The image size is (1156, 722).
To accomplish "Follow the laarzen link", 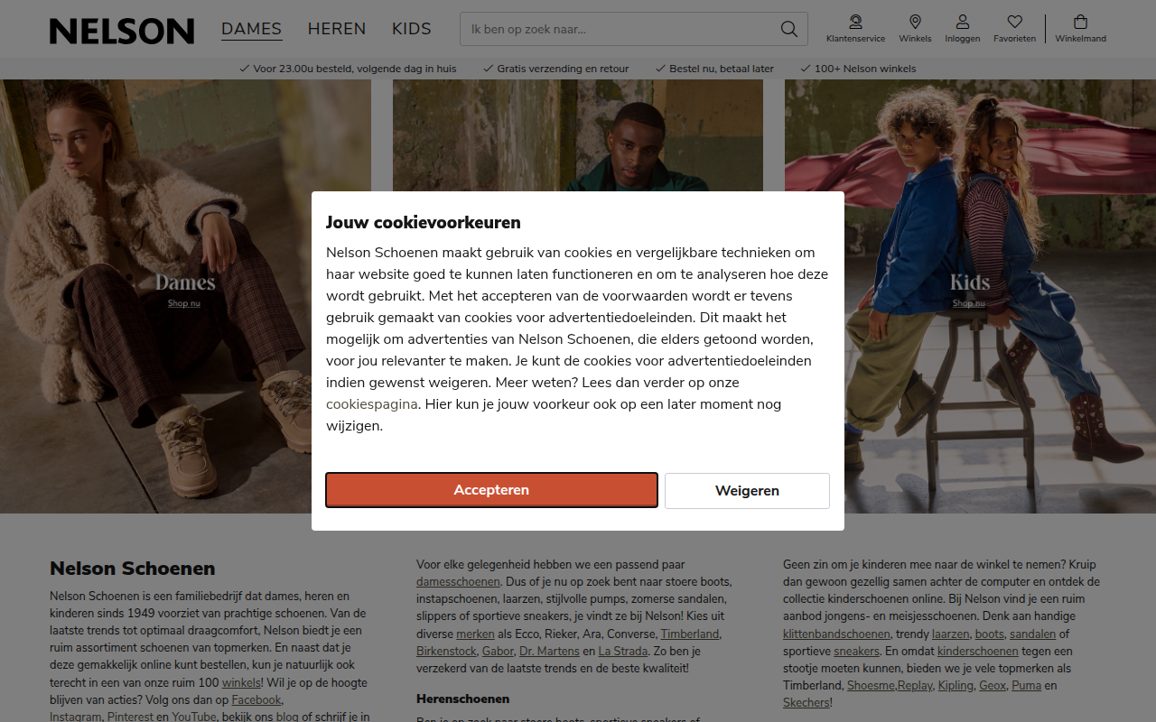I will pos(950,634).
